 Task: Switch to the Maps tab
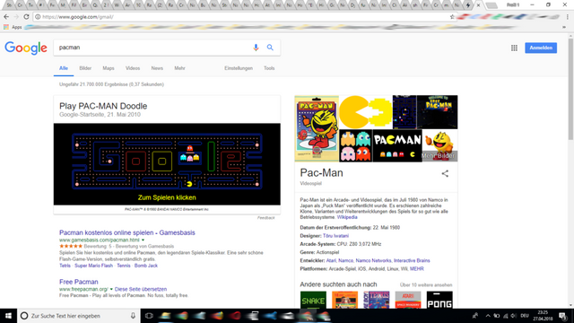pos(109,68)
